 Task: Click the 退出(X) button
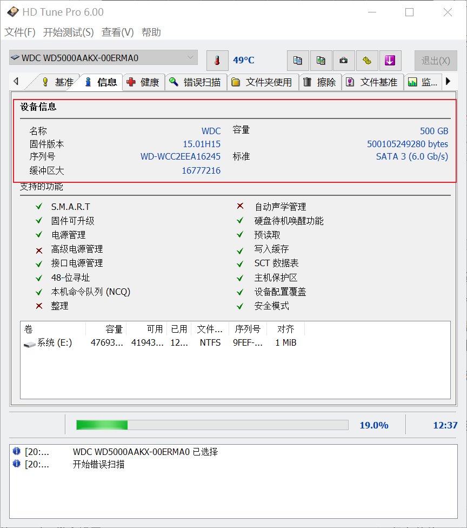(x=436, y=61)
